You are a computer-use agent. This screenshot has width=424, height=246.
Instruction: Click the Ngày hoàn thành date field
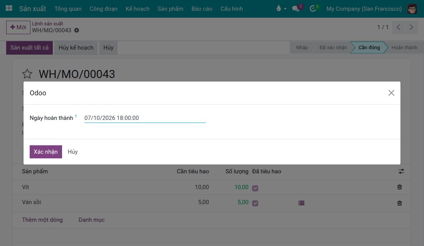pos(145,118)
